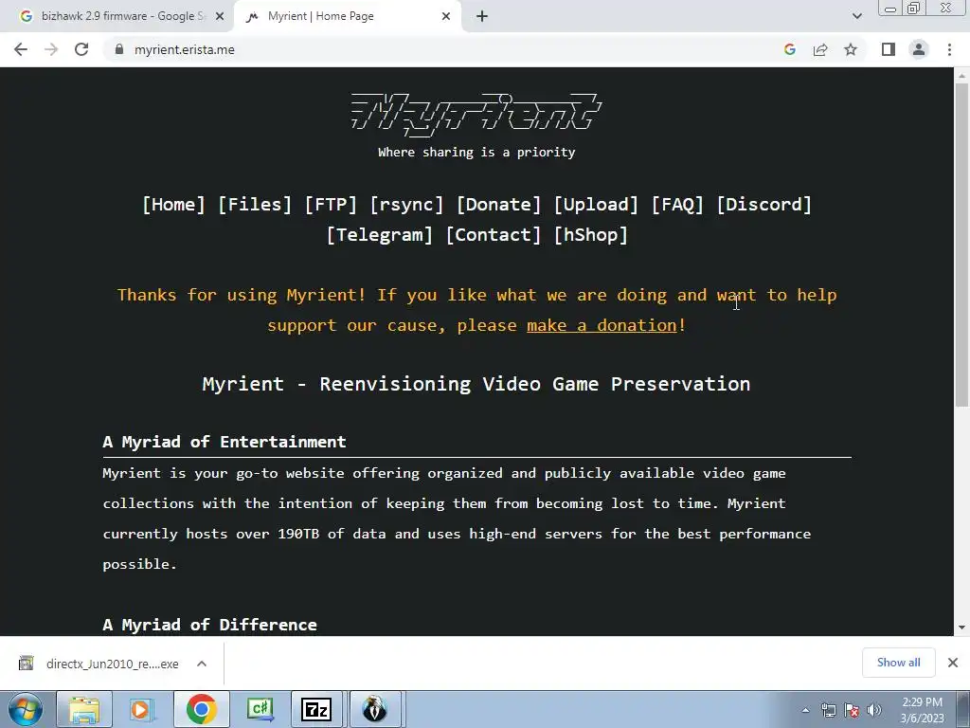The image size is (970, 728).
Task: Close the downloads bar
Action: coord(953,663)
